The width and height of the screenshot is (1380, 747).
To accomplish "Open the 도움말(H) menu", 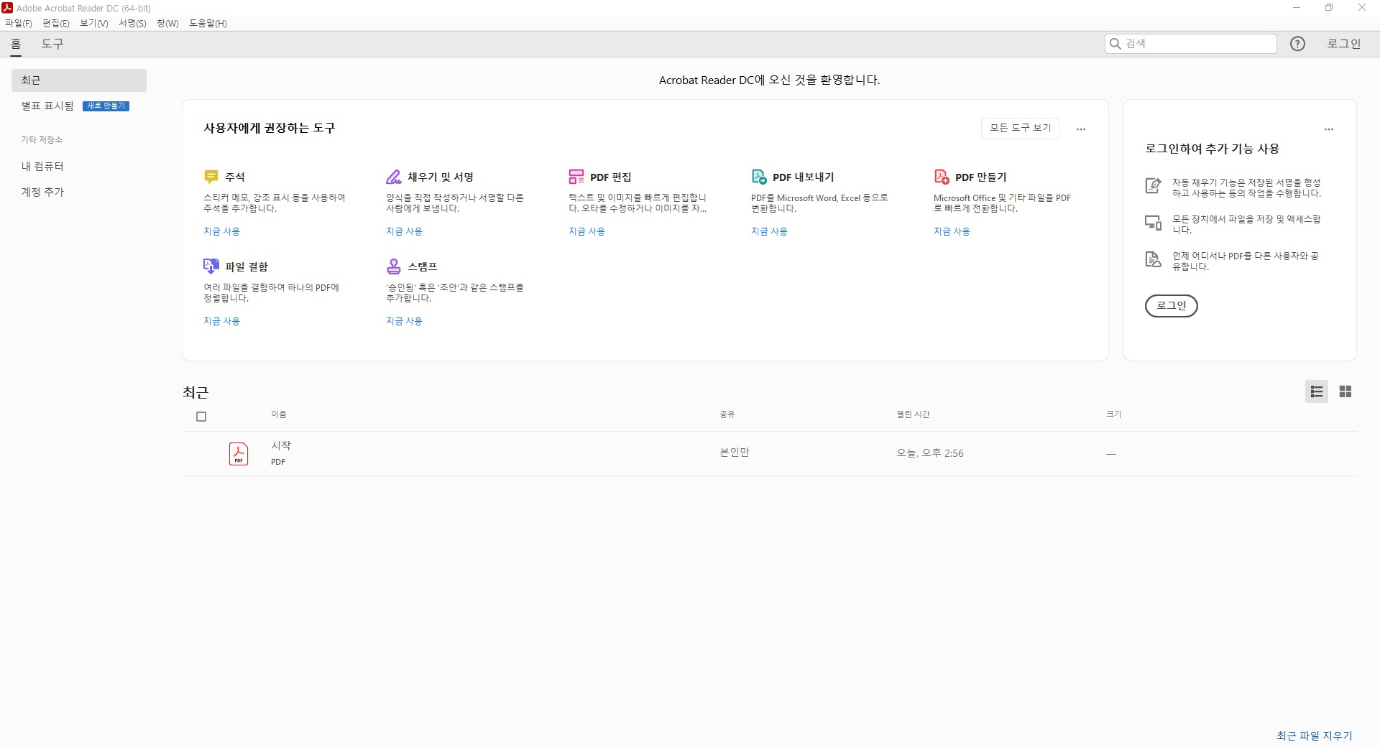I will (x=208, y=24).
